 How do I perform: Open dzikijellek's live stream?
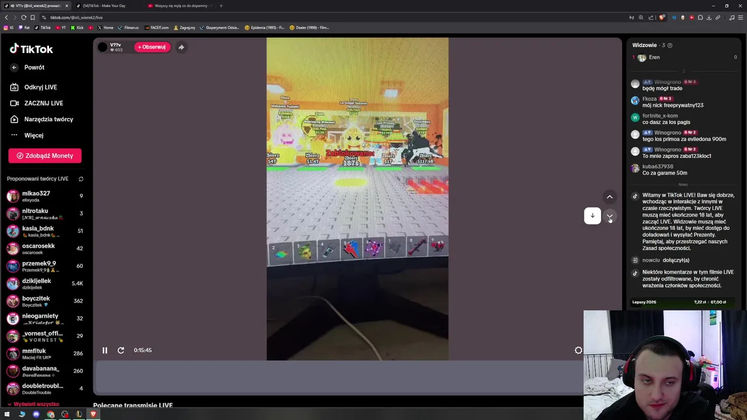point(45,283)
